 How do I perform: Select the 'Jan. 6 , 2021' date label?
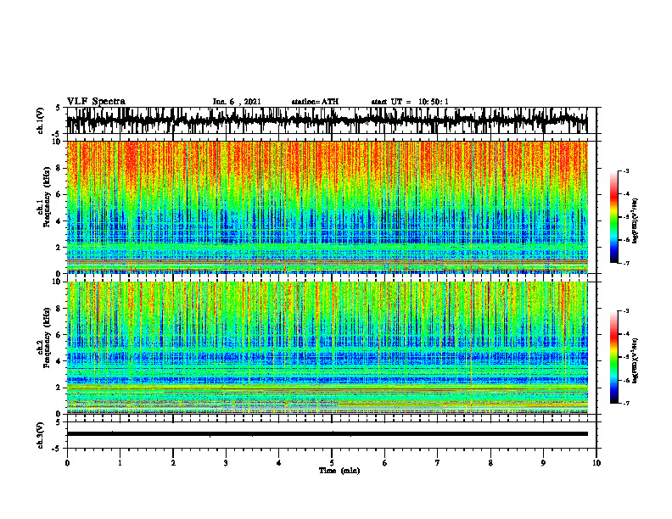pos(237,102)
